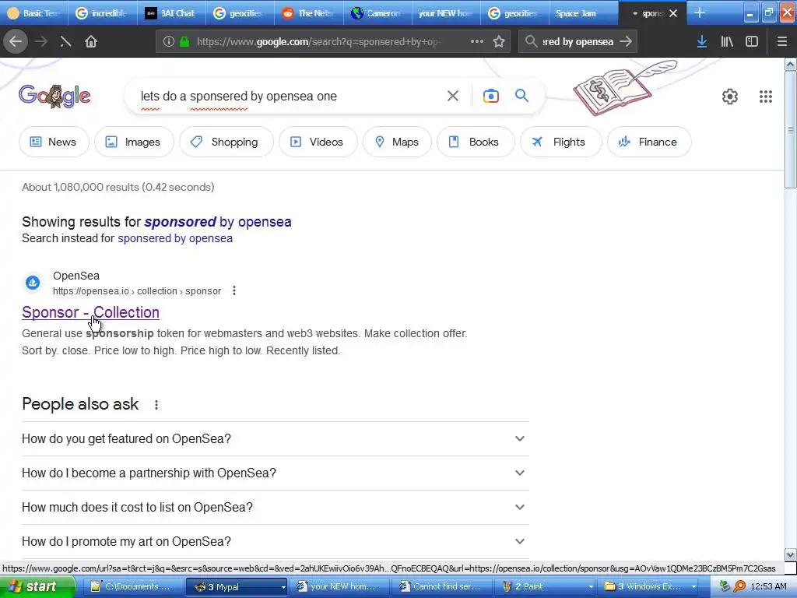Open Maps results
Image resolution: width=797 pixels, height=598 pixels.
pos(397,142)
